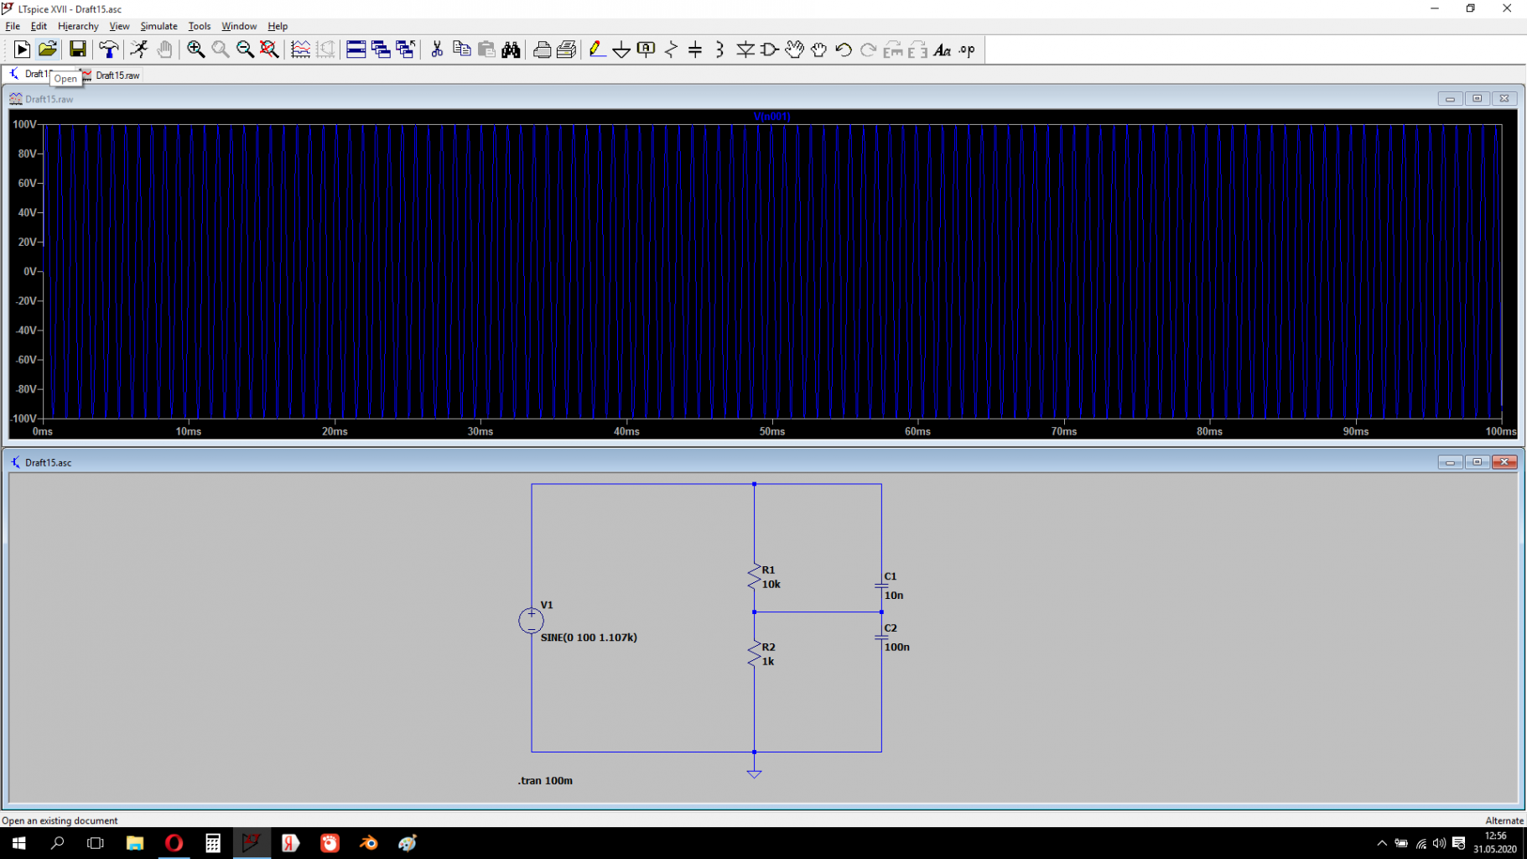The height and width of the screenshot is (859, 1527).
Task: Open the Simulate menu
Action: click(158, 26)
